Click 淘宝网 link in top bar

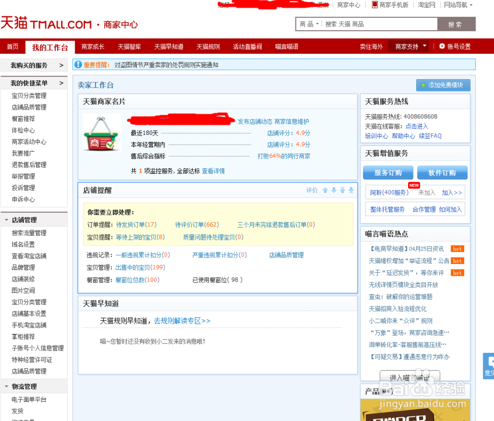426,5
